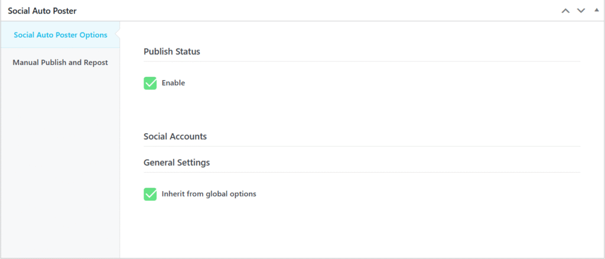Switch to Manual Publish and Repost tab
605x259 pixels.
pyautogui.click(x=60, y=62)
